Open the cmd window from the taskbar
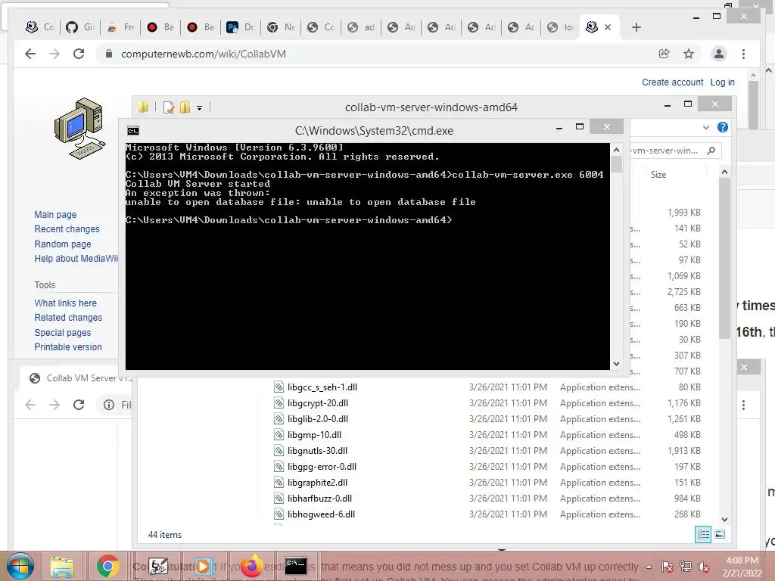Viewport: 775px width, 581px height. (x=296, y=566)
